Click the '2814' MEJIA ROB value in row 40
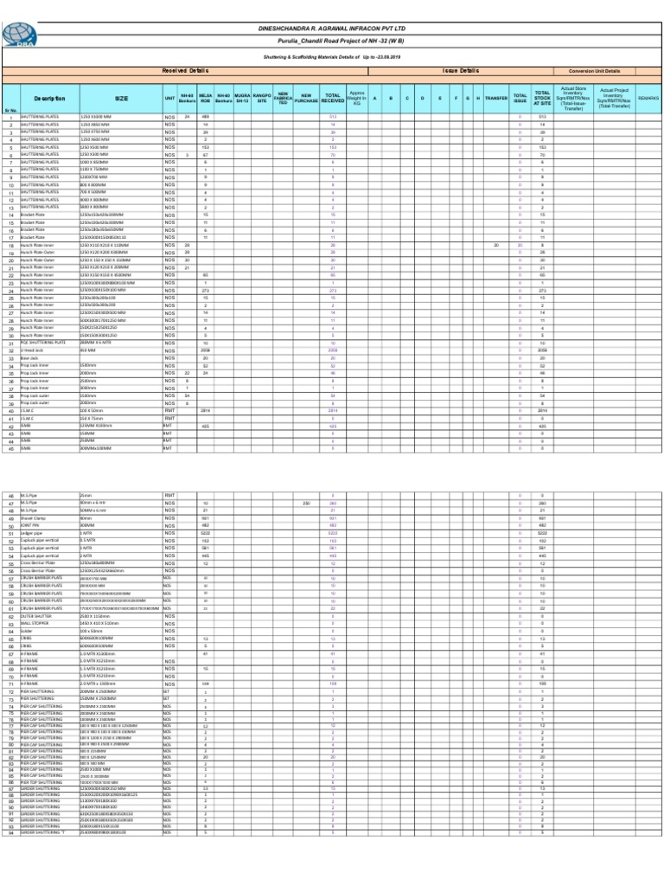This screenshot has width=664, height=886. coord(206,411)
